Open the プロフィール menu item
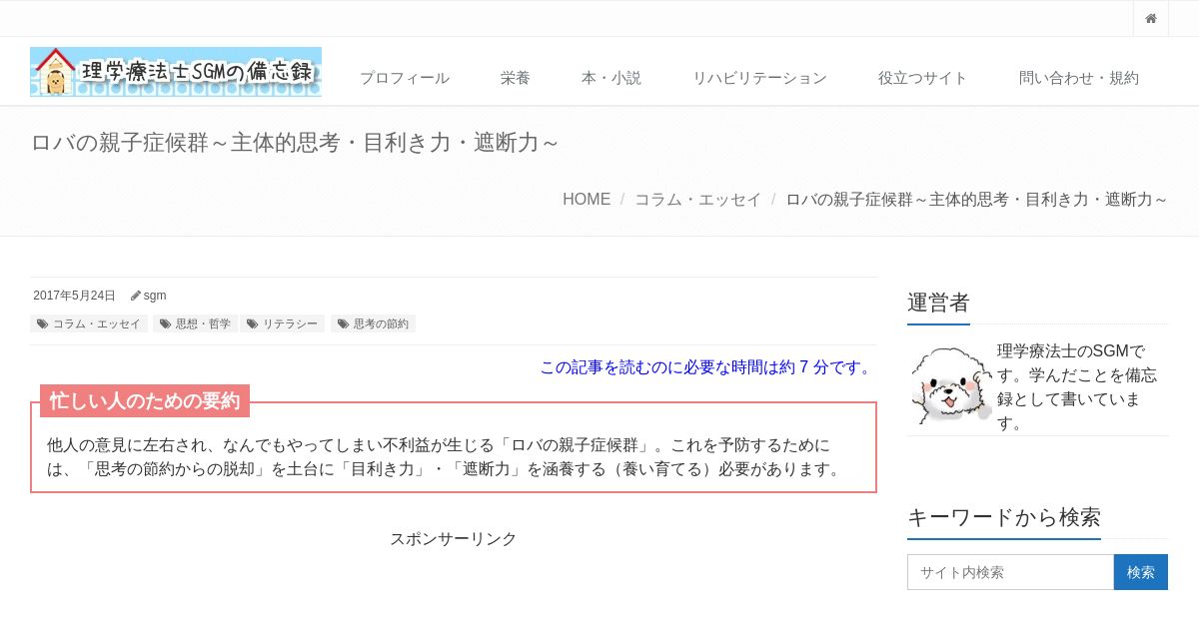Screen dimensions: 1199x629 coord(405,78)
